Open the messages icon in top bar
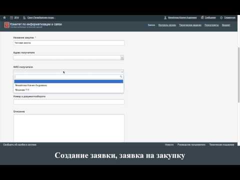The height and width of the screenshot is (180, 240). coord(202,17)
